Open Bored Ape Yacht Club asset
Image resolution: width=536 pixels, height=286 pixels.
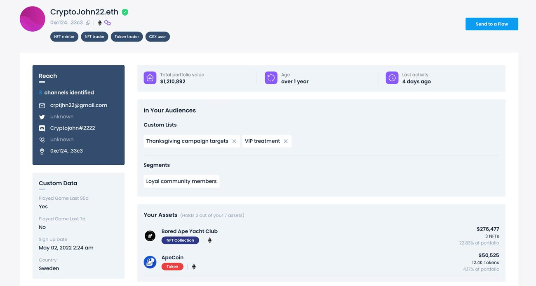click(x=189, y=231)
